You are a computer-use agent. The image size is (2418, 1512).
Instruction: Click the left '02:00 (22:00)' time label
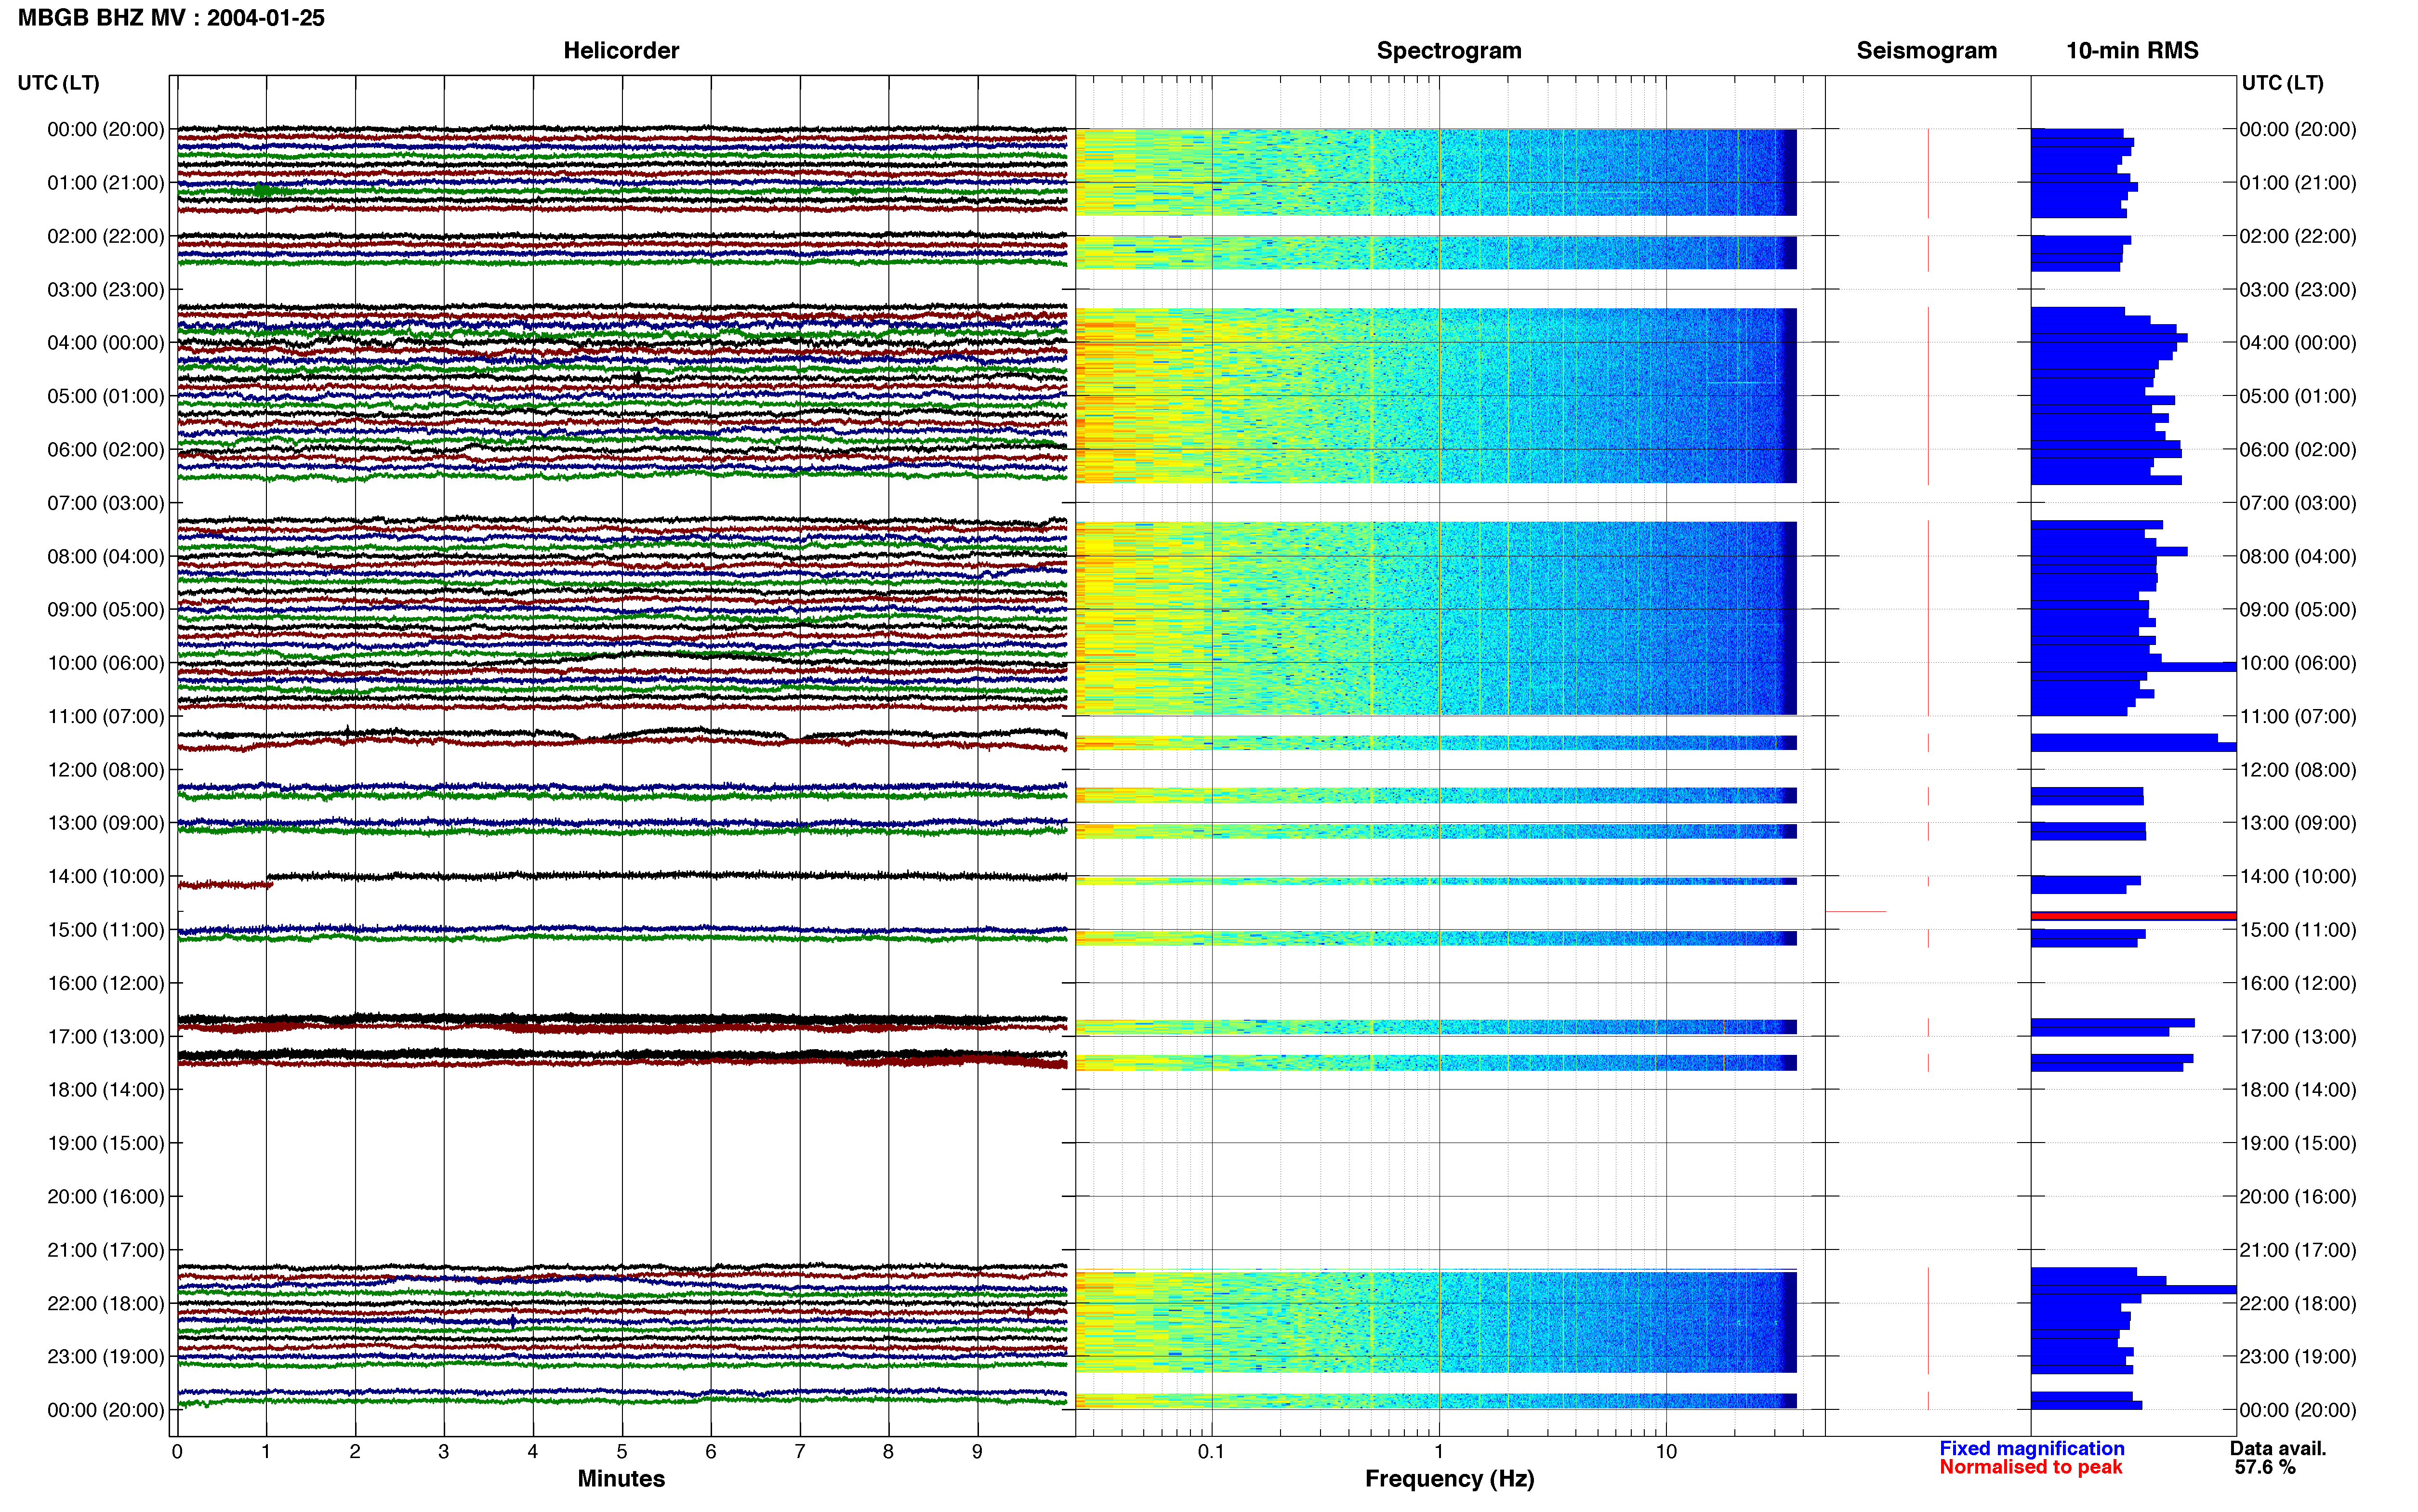[x=105, y=236]
